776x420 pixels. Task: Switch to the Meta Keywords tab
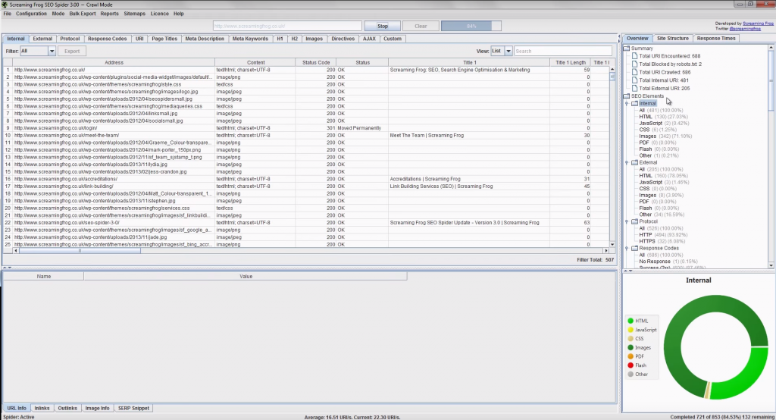point(250,39)
